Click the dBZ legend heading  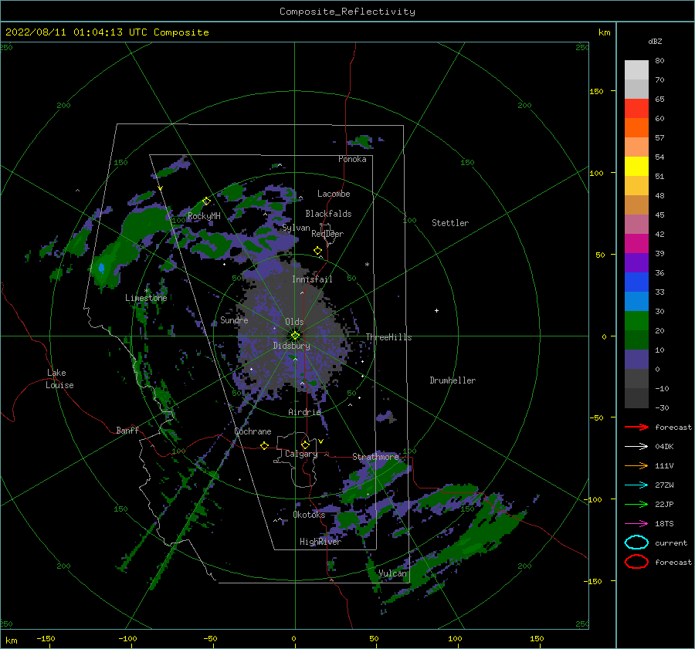[x=655, y=41]
